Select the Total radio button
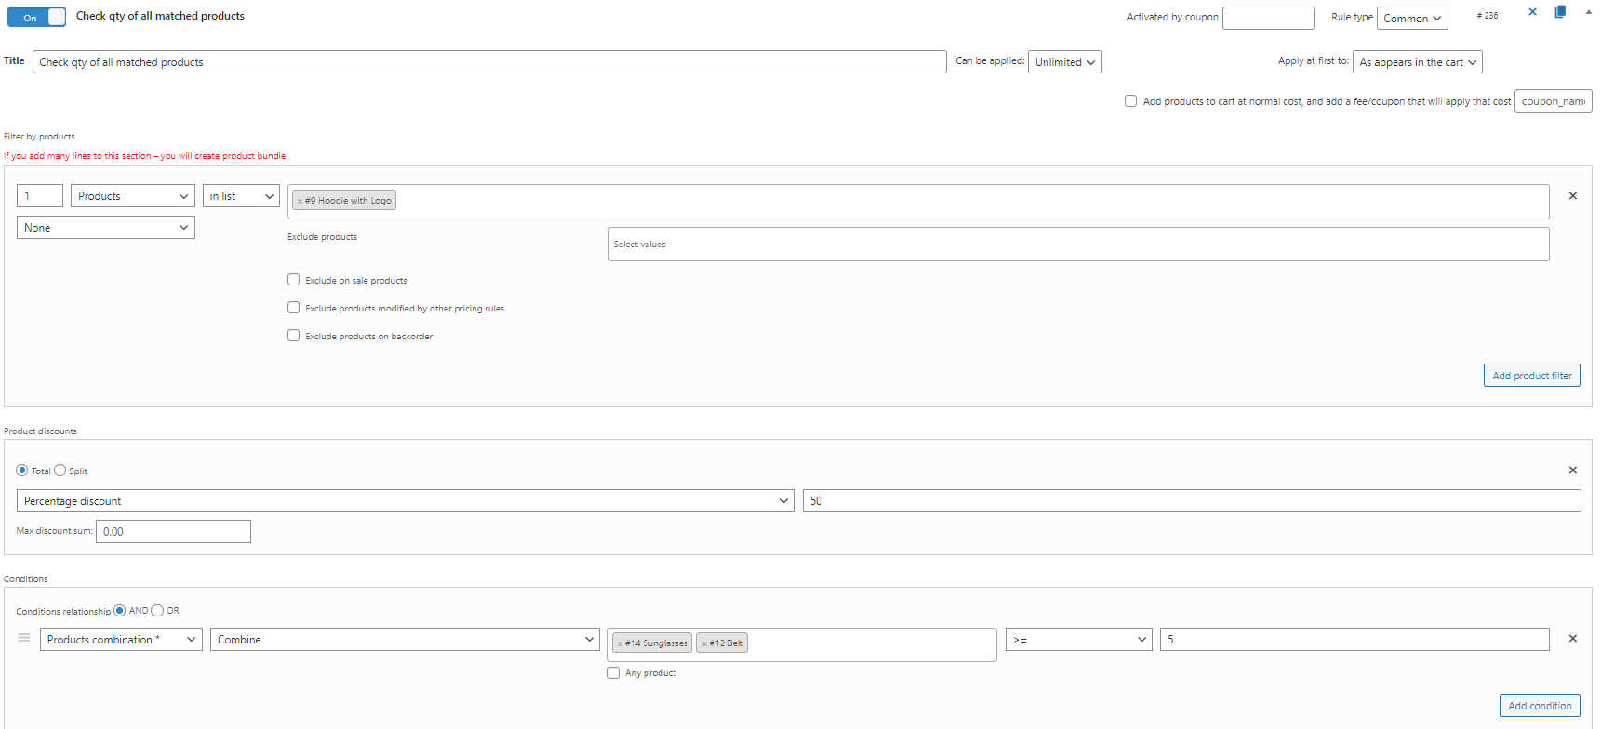This screenshot has height=729, width=1601. click(x=22, y=471)
